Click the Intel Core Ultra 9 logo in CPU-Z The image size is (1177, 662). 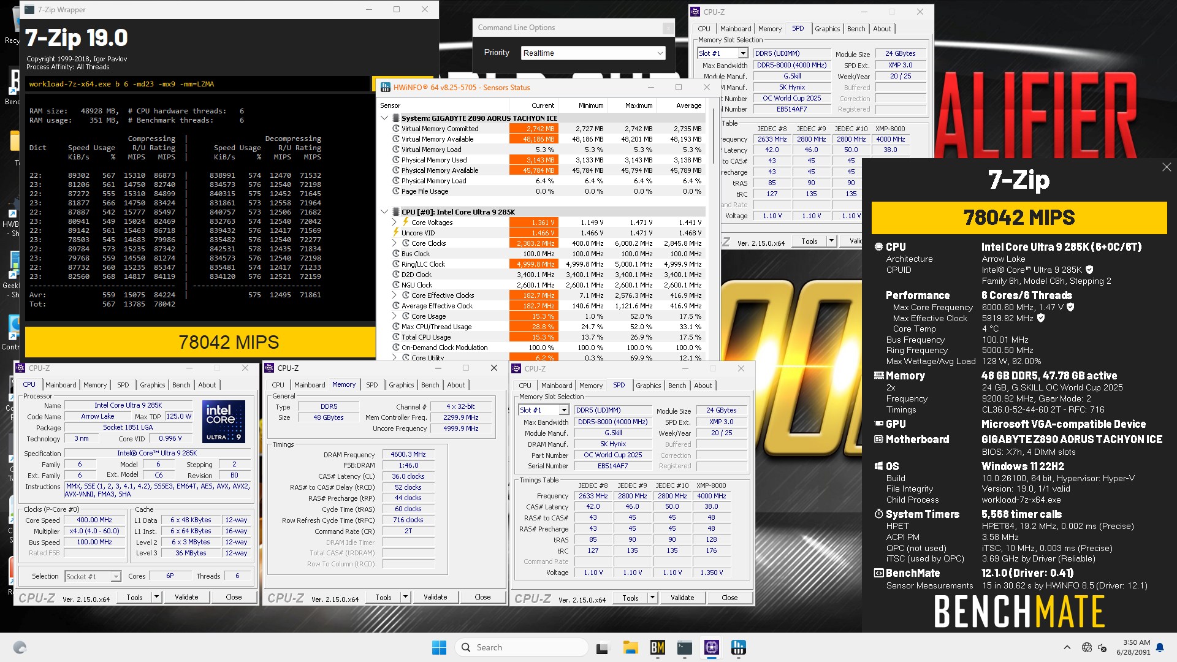(224, 421)
